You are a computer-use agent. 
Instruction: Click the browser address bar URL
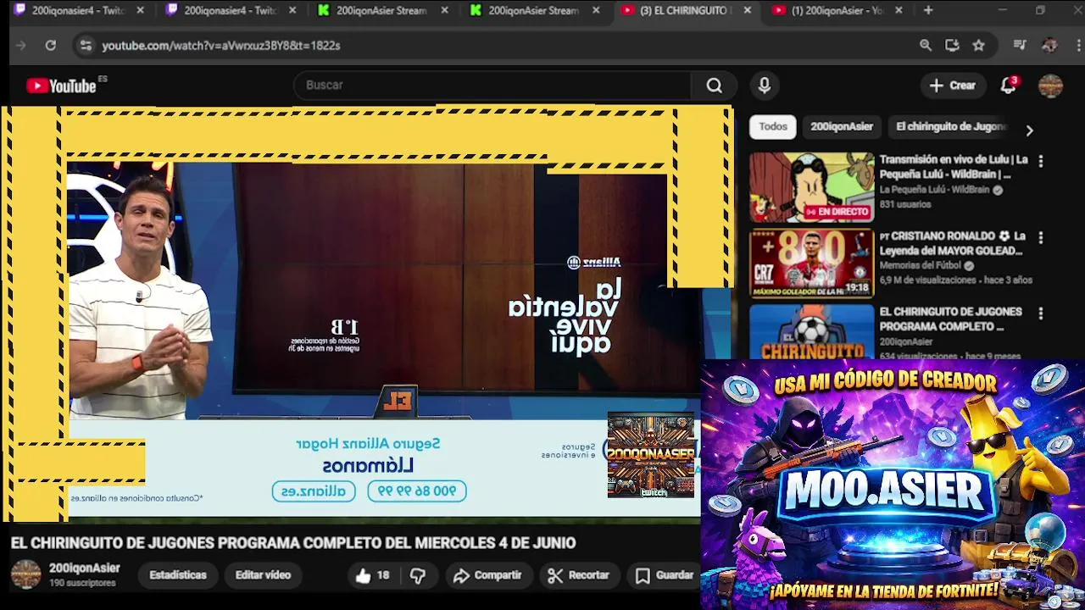click(x=221, y=46)
